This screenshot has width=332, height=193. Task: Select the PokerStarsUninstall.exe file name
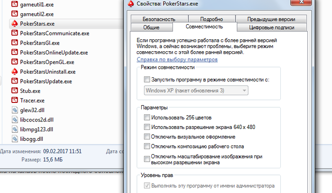tap(48, 72)
